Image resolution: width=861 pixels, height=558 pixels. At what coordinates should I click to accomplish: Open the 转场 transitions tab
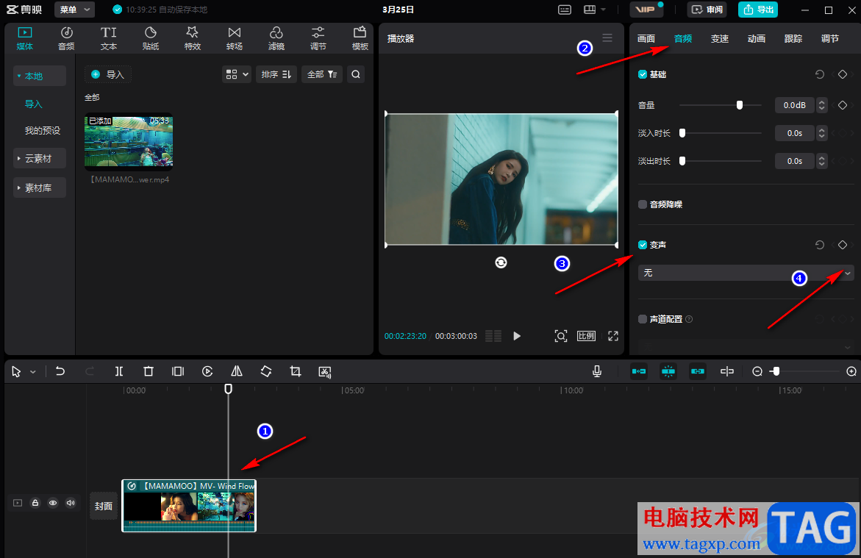(x=235, y=38)
